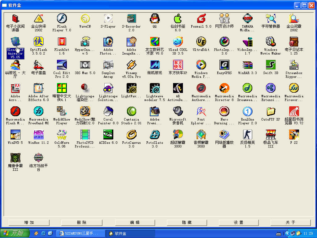The height and width of the screenshot is (238, 317).
Task: Open WinRAR 3.3 icon
Action: pyautogui.click(x=247, y=65)
